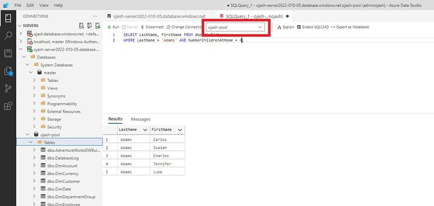
Task: Open the ojash-pool database dropdown
Action: 235,27
